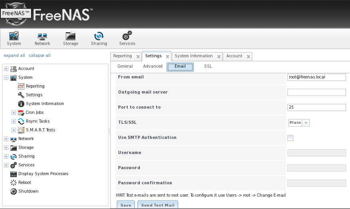
Task: Select the SSL settings sub-tab
Action: click(x=208, y=66)
